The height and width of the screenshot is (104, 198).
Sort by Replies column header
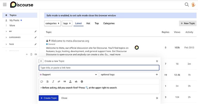(165, 32)
